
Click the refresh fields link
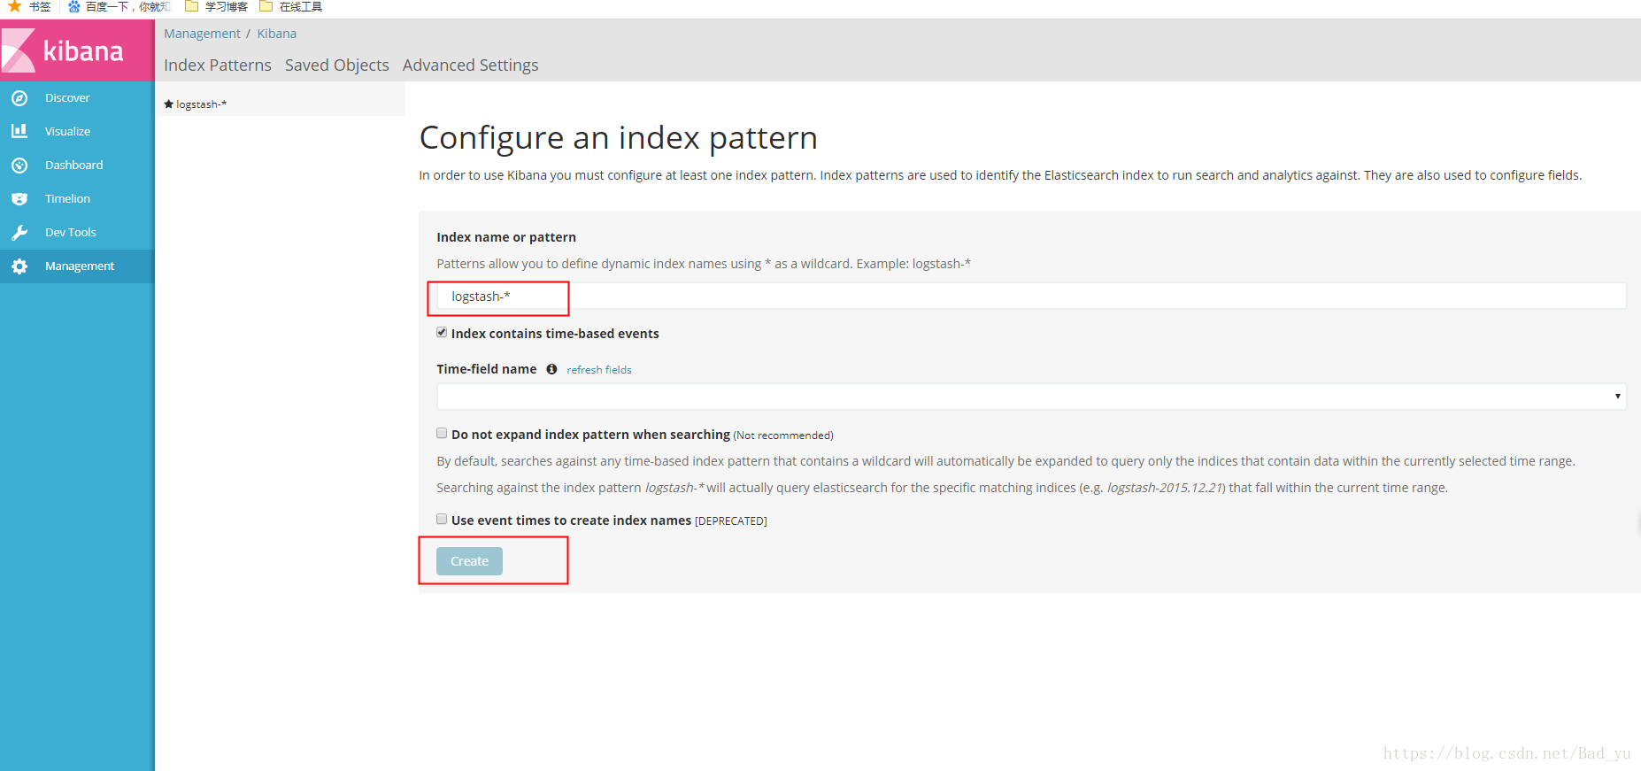(599, 370)
